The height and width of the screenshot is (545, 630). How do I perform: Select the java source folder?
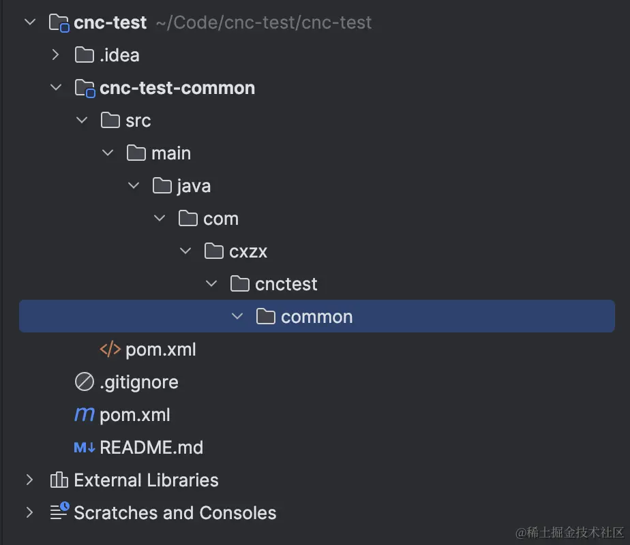194,186
